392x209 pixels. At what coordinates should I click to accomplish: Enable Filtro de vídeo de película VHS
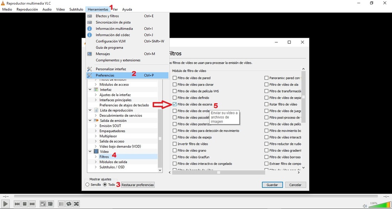point(175,91)
